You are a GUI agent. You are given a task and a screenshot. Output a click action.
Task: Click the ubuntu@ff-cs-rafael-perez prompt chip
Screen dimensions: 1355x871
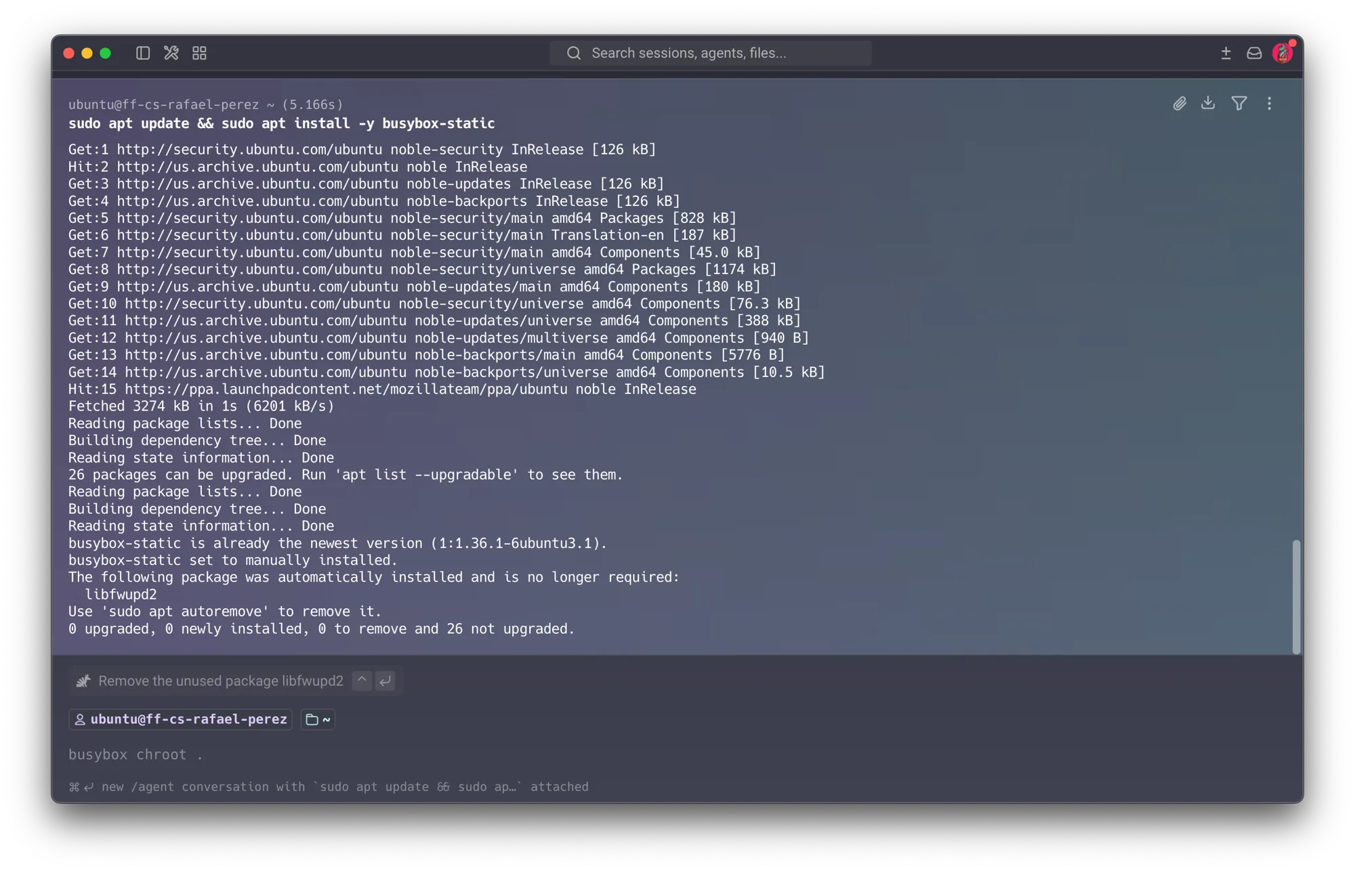(x=180, y=719)
